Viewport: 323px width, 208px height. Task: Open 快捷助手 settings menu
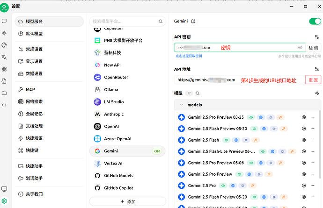tap(49, 166)
